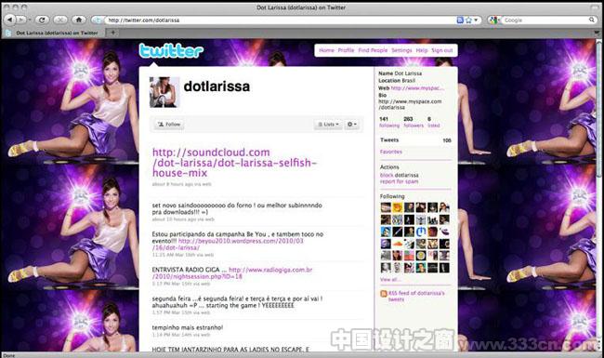Image resolution: width=604 pixels, height=358 pixels.
Task: Open the Google search engine dropdown
Action: click(x=494, y=20)
